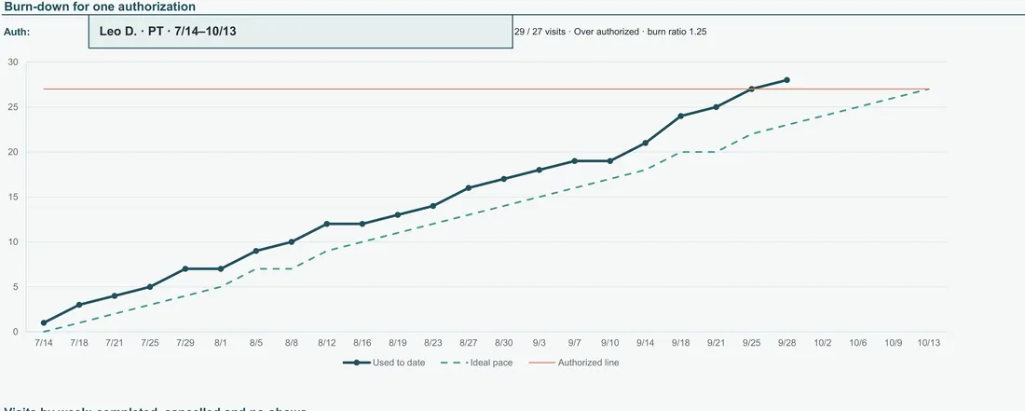Click the Used to date point at 9/28

pos(786,80)
